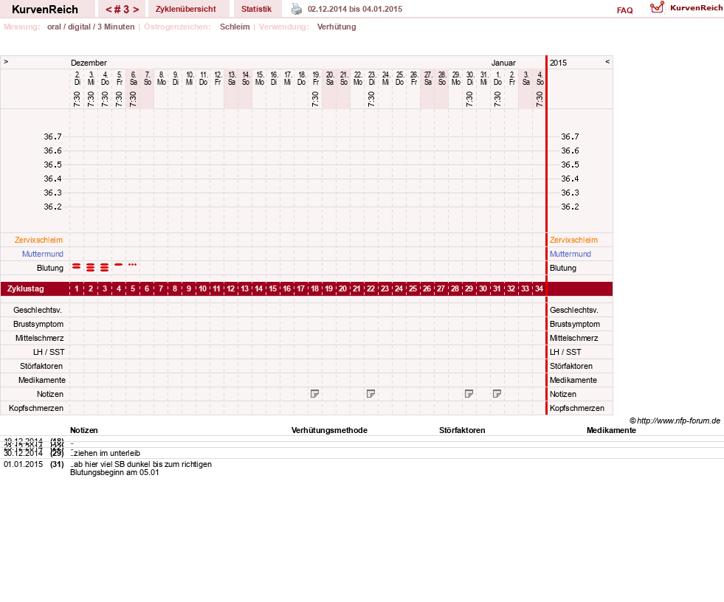Click 7:30 time under 2. Di
This screenshot has height=602, width=724.
click(x=77, y=99)
